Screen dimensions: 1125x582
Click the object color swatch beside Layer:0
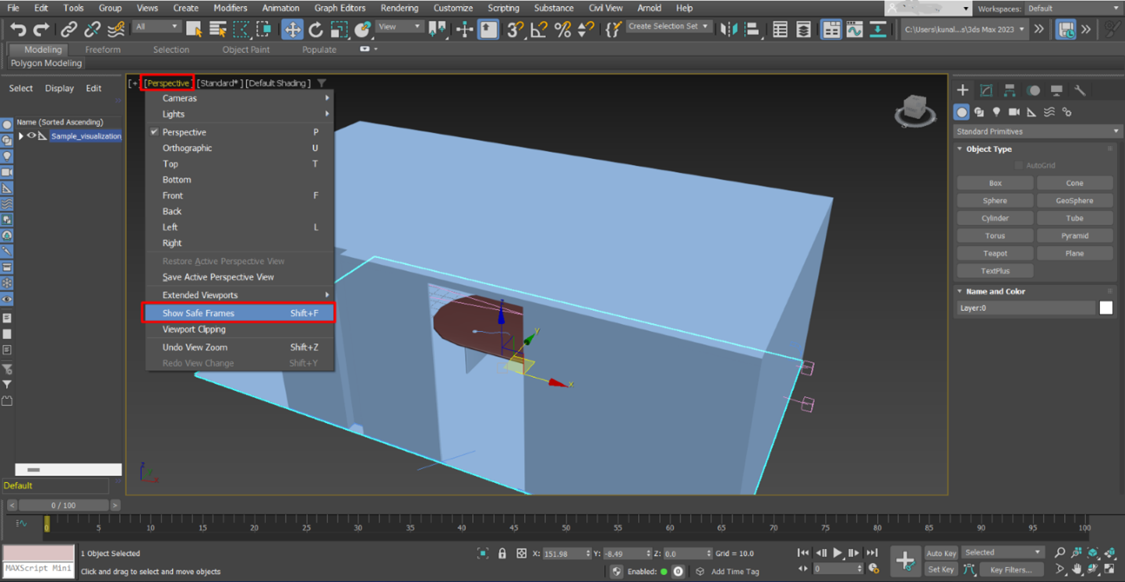coord(1106,308)
